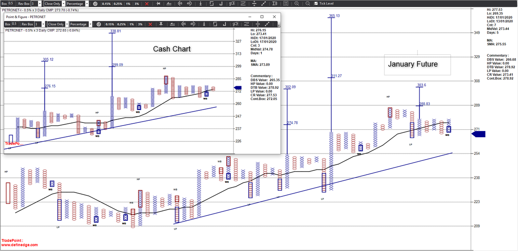Click the 302.09 count label on main chart
This screenshot has height=251, width=518.
291,87
